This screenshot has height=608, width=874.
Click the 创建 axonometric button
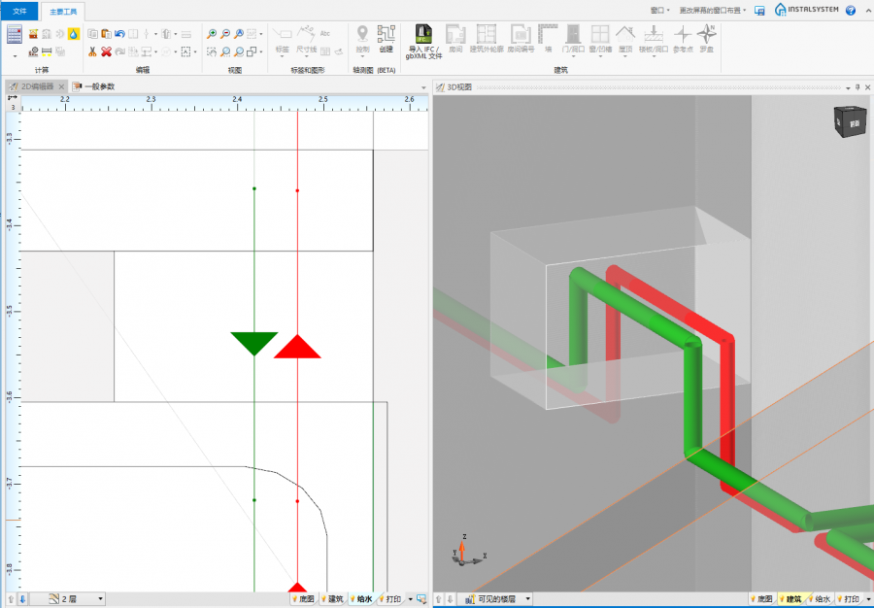387,37
